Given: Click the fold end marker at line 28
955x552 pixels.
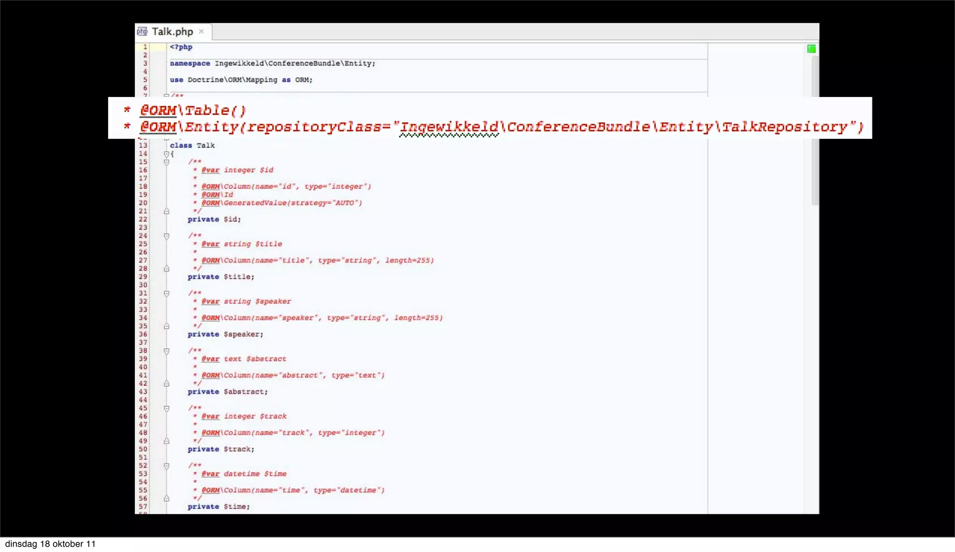Looking at the screenshot, I should click(x=166, y=269).
